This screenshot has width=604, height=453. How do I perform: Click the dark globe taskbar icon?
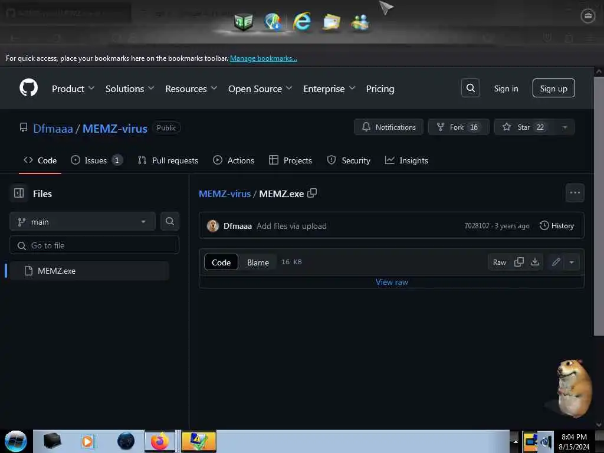(126, 441)
